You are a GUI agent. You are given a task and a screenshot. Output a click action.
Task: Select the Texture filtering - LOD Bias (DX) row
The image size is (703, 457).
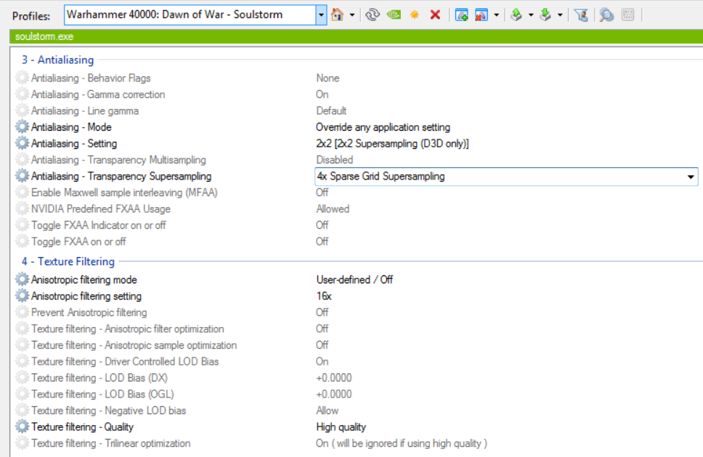[357, 378]
